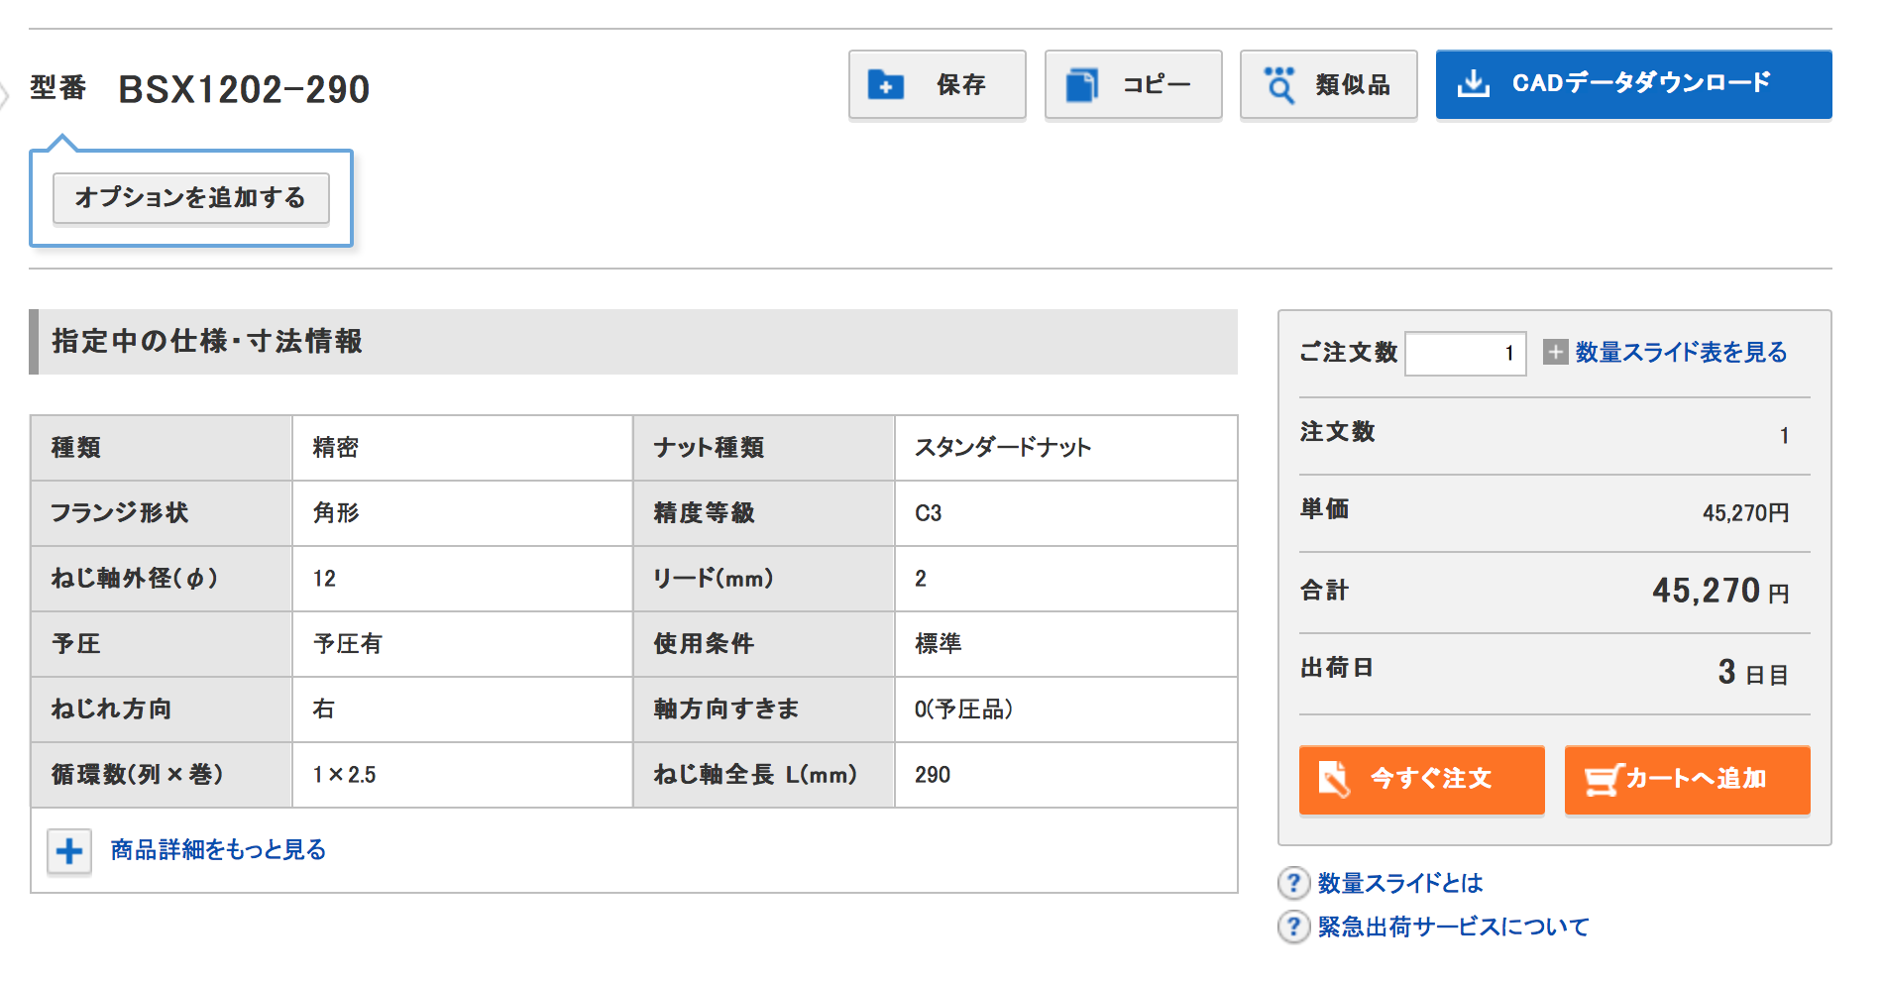Click the cart icon in カートへ追加
Viewport: 1883px width, 981px height.
point(1602,780)
